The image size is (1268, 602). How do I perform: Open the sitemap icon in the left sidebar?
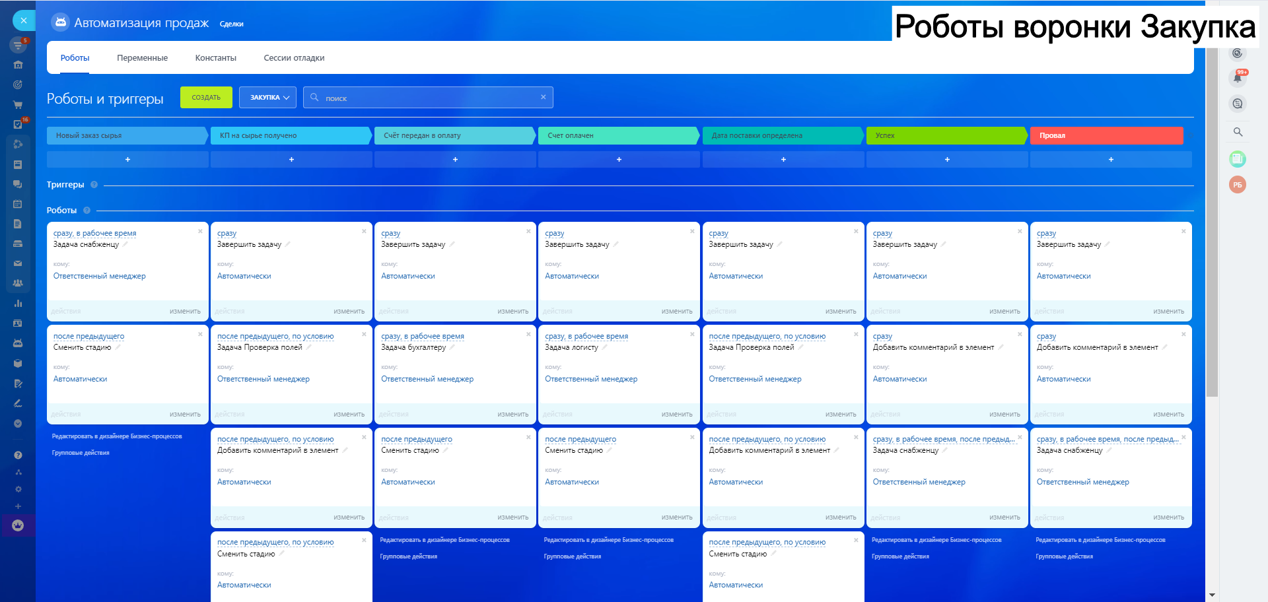(x=18, y=472)
